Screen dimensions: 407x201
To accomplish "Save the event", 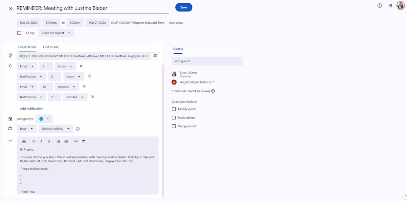I will point(184,7).
